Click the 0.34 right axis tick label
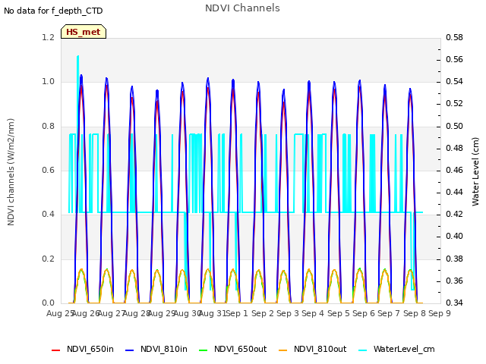This screenshot has height=364, width=486. click(454, 303)
